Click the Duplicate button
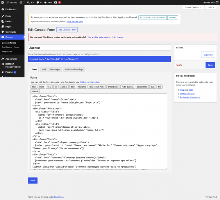Screen dimensions: 220x200 pyautogui.click(x=208, y=55)
